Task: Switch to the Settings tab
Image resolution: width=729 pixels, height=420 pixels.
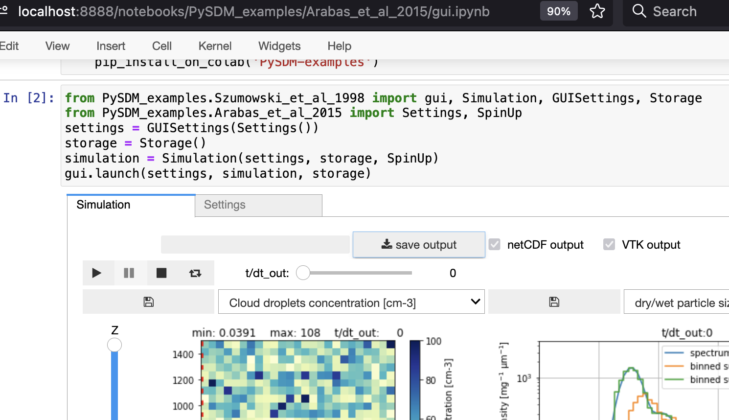Action: tap(225, 205)
